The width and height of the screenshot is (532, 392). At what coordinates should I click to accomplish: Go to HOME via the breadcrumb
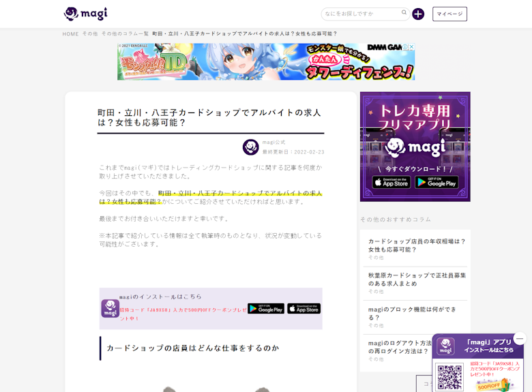click(x=71, y=33)
